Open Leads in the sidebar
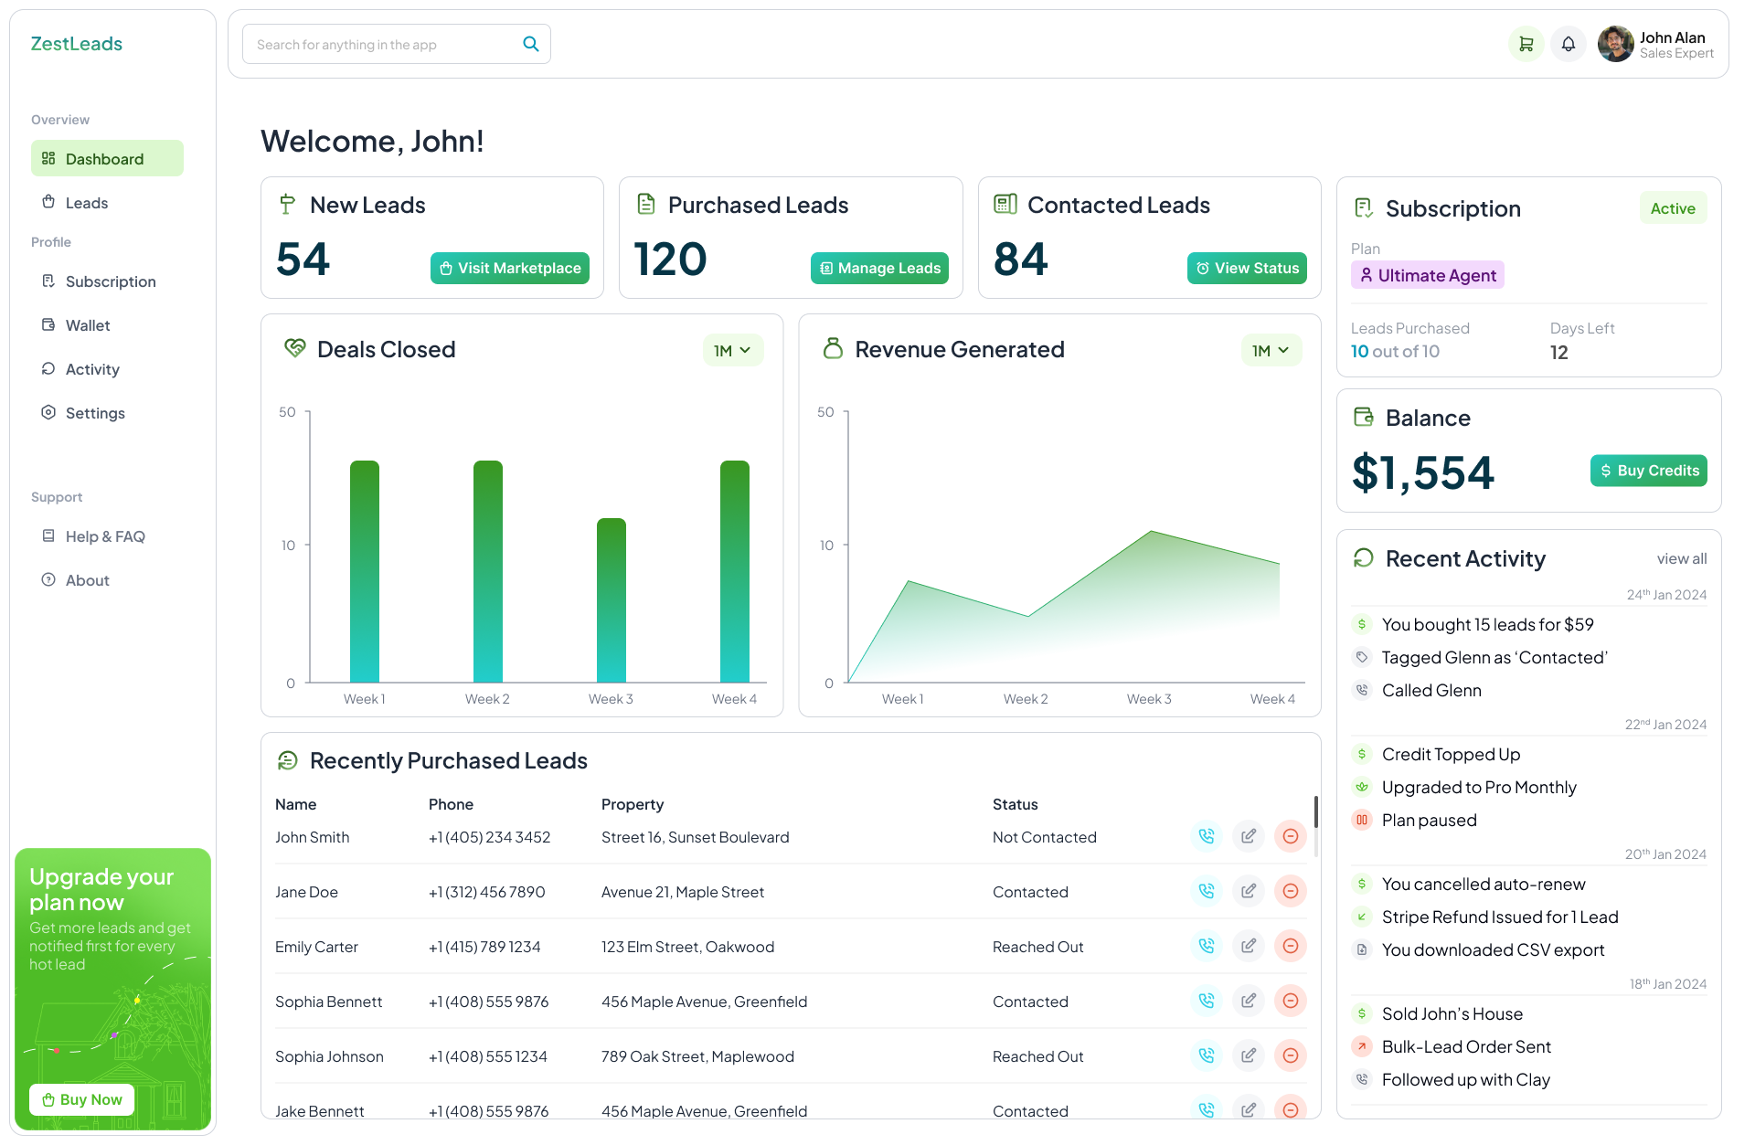The height and width of the screenshot is (1145, 1755). click(87, 203)
